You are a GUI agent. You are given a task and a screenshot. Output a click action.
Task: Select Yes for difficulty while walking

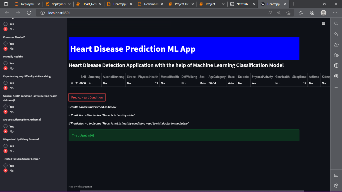click(6, 83)
